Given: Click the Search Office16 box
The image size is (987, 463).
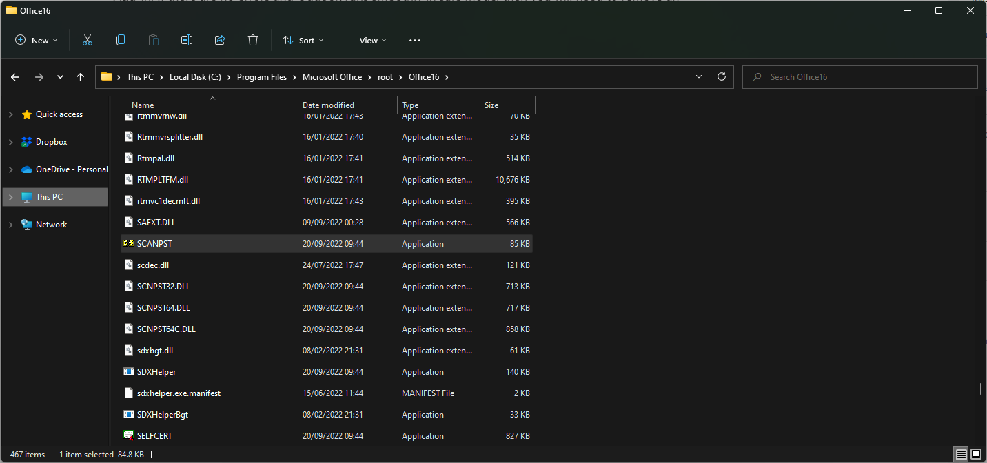Looking at the screenshot, I should coord(859,77).
